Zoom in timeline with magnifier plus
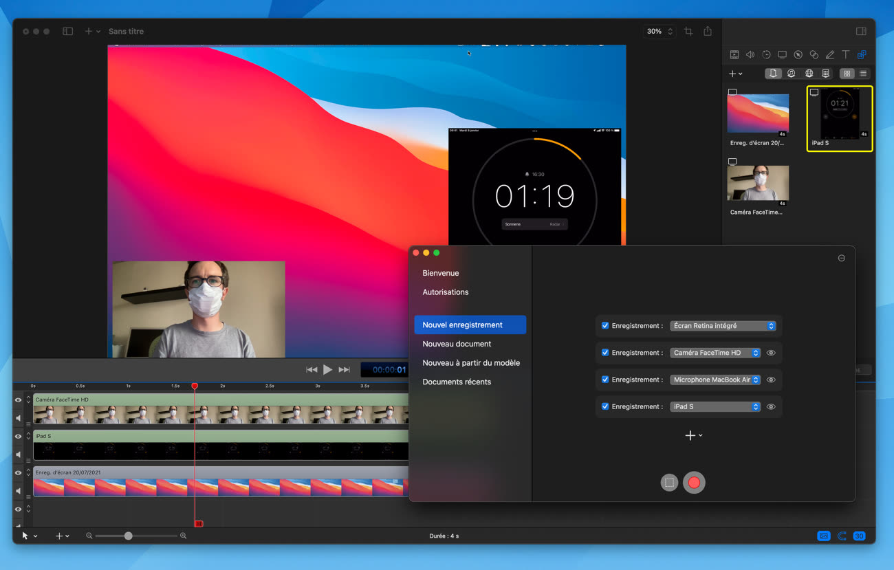 [x=183, y=536]
